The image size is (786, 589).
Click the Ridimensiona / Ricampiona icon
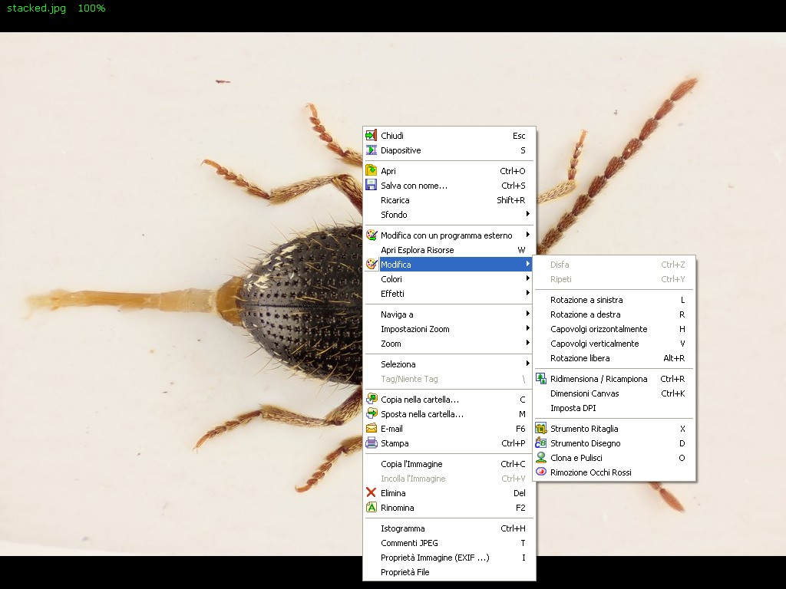coord(541,379)
